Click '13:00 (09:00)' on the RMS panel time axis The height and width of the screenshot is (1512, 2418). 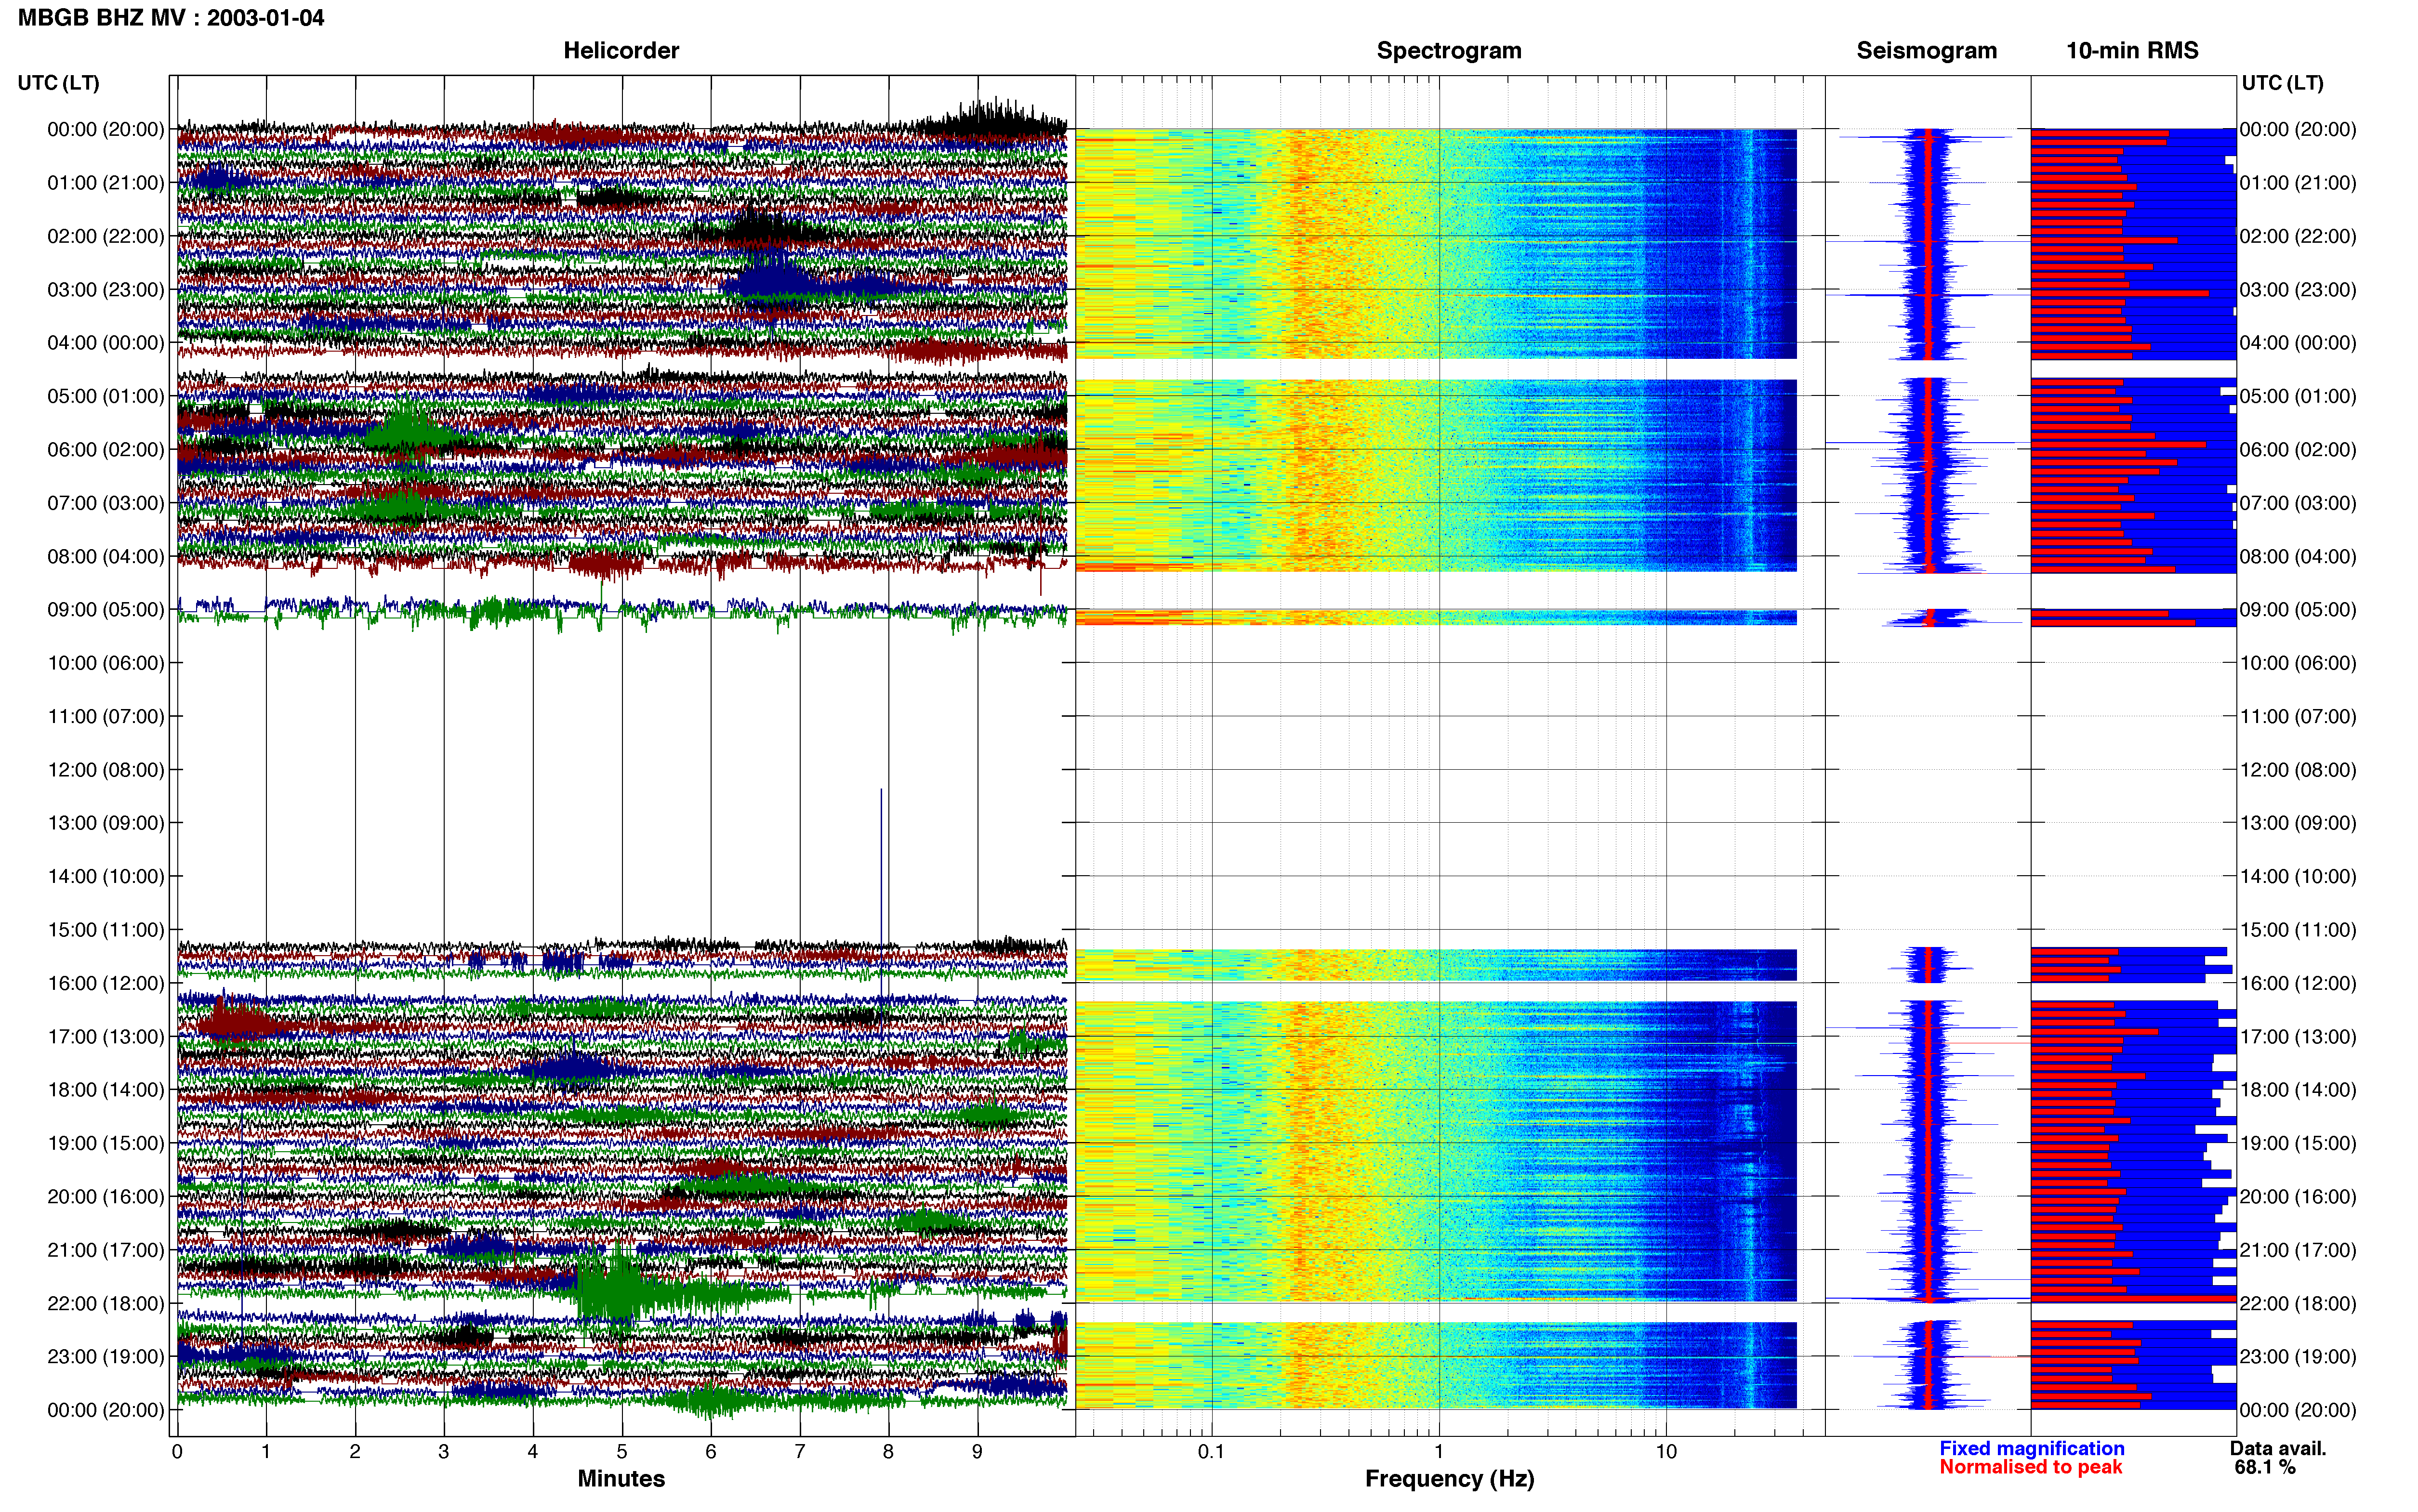click(x=2298, y=823)
